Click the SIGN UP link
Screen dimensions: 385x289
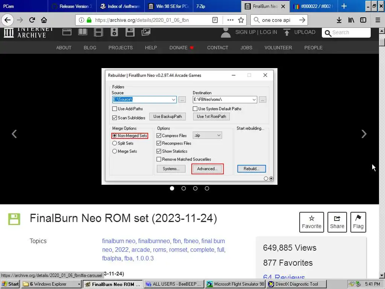(245, 32)
